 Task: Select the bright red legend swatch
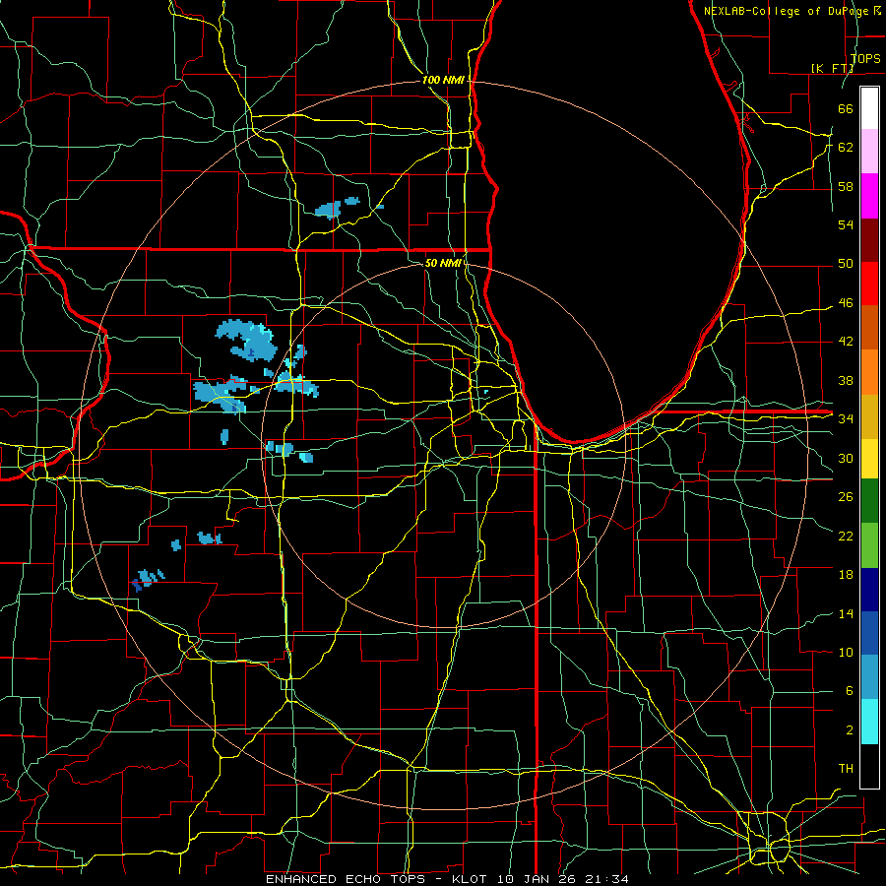[x=869, y=284]
